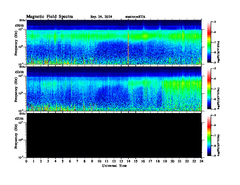Click the 10^-1 frequency tick of dH/dt panel
The height and width of the screenshot is (185, 240).
tap(20, 64)
